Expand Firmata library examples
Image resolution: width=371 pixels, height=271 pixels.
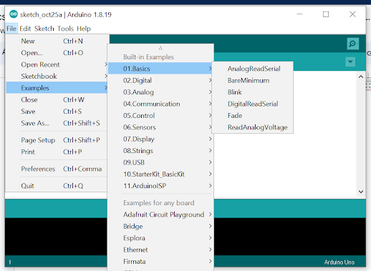(x=160, y=261)
